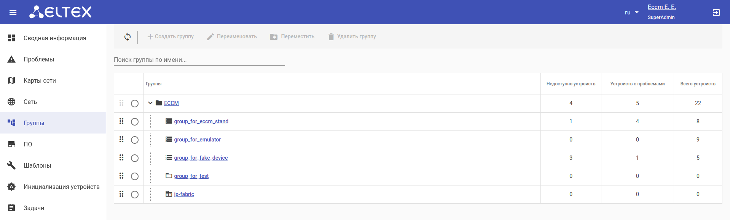730x220 pixels.
Task: Focus the group name search field
Action: click(x=199, y=60)
